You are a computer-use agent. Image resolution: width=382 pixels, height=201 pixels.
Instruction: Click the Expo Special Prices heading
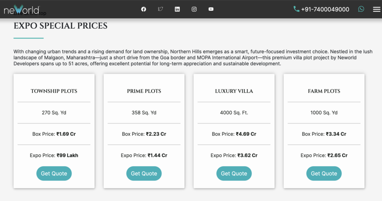tap(60, 26)
